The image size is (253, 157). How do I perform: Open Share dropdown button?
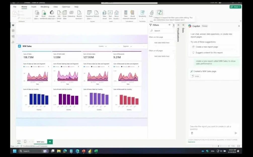235,7
